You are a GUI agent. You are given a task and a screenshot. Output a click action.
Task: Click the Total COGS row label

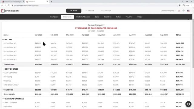click(8, 90)
